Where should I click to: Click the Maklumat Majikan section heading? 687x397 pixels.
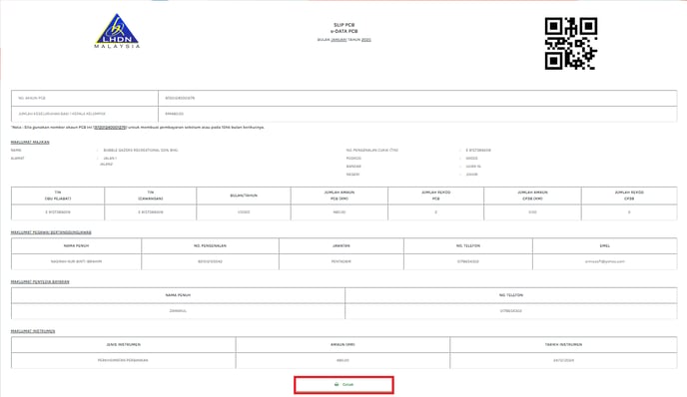pos(30,142)
